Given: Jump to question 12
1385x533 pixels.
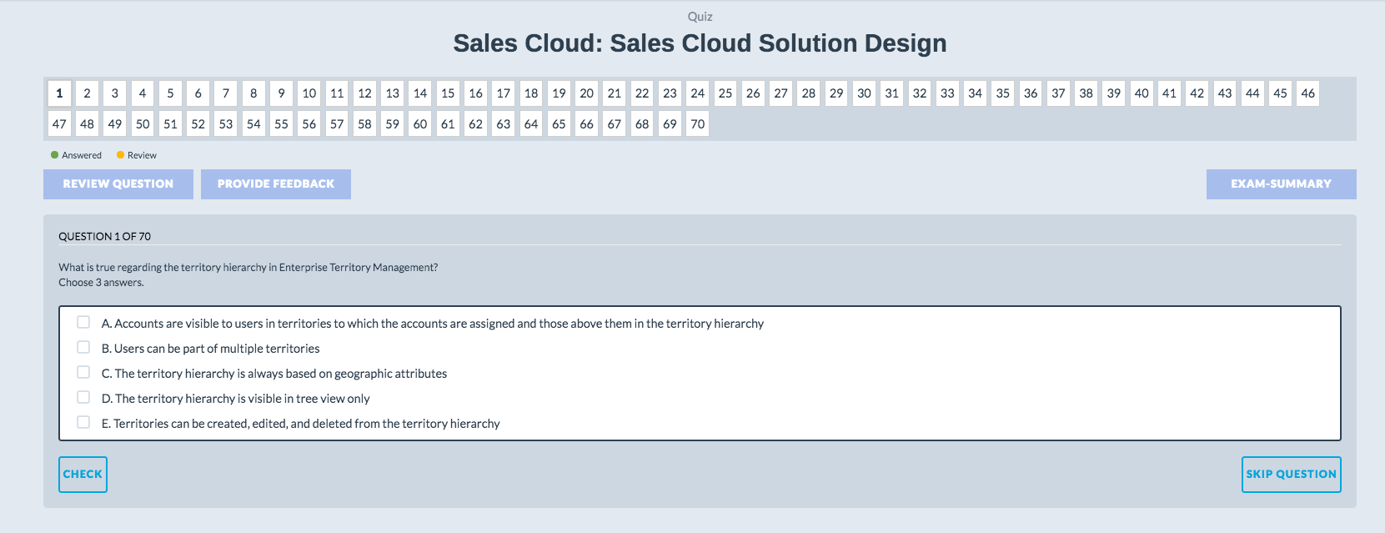Looking at the screenshot, I should click(x=364, y=93).
